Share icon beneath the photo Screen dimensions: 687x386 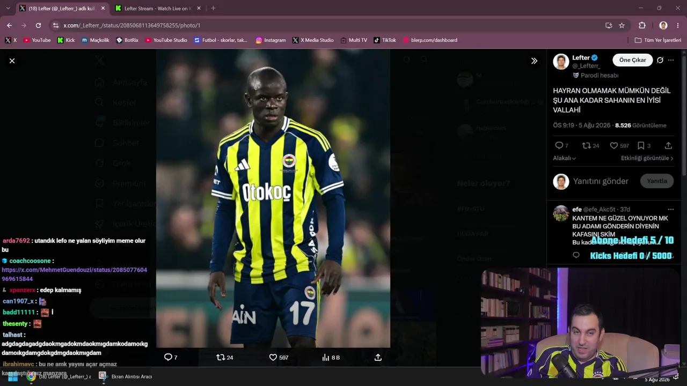(378, 357)
